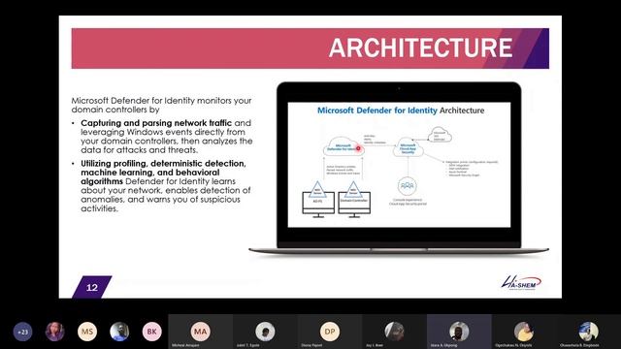Select the DP participant tile

click(x=330, y=332)
